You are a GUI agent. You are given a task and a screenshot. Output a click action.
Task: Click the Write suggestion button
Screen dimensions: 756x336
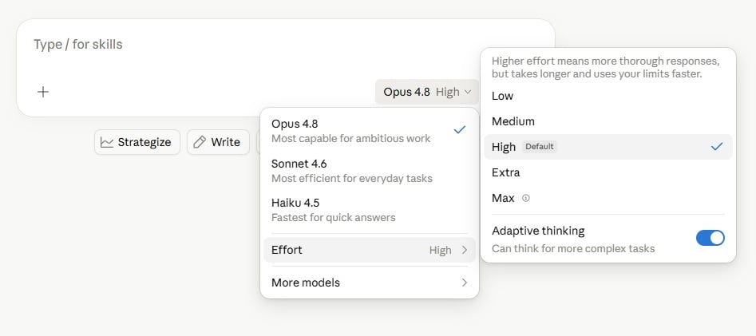click(218, 142)
